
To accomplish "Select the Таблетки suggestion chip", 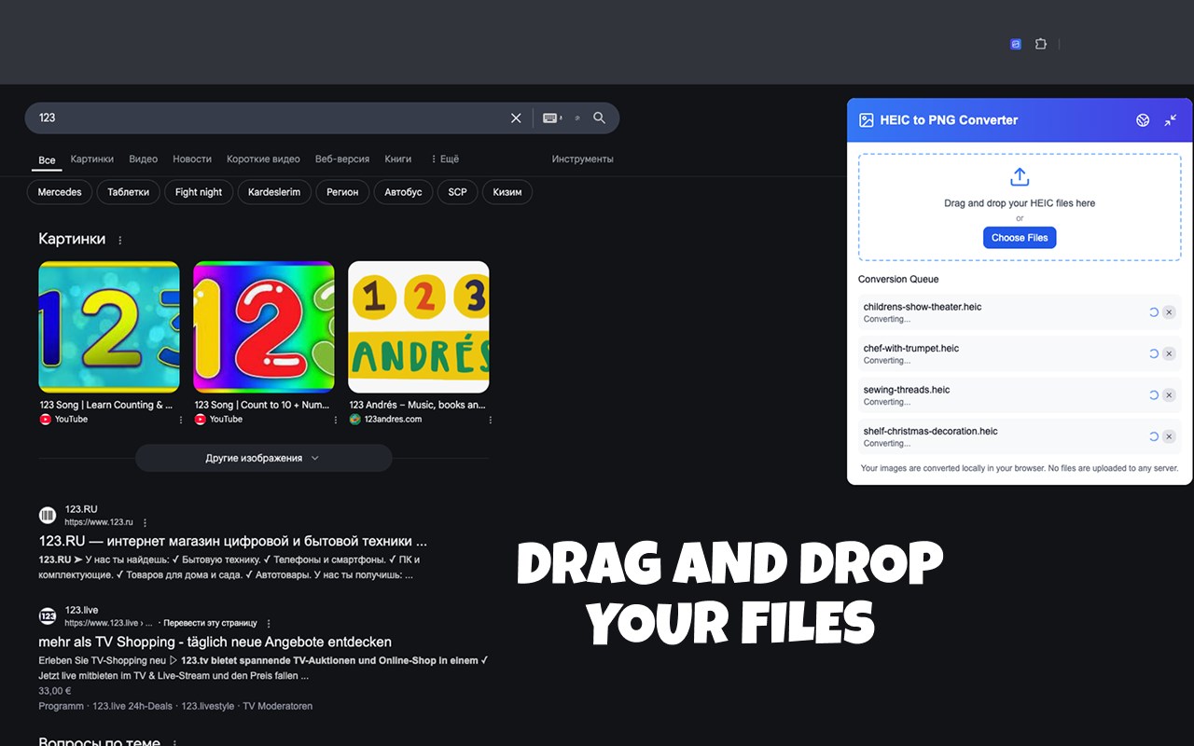I will click(129, 192).
